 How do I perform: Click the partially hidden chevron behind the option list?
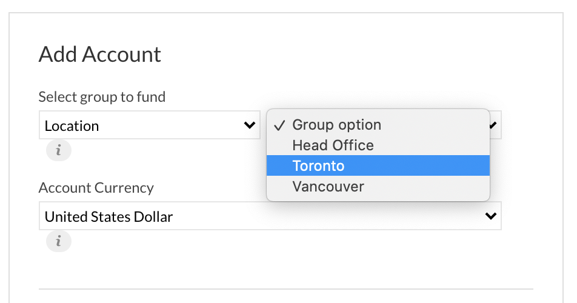493,125
